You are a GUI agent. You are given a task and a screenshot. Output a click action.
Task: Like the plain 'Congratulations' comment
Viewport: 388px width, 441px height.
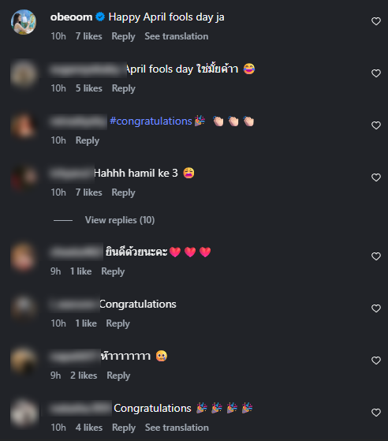(376, 308)
